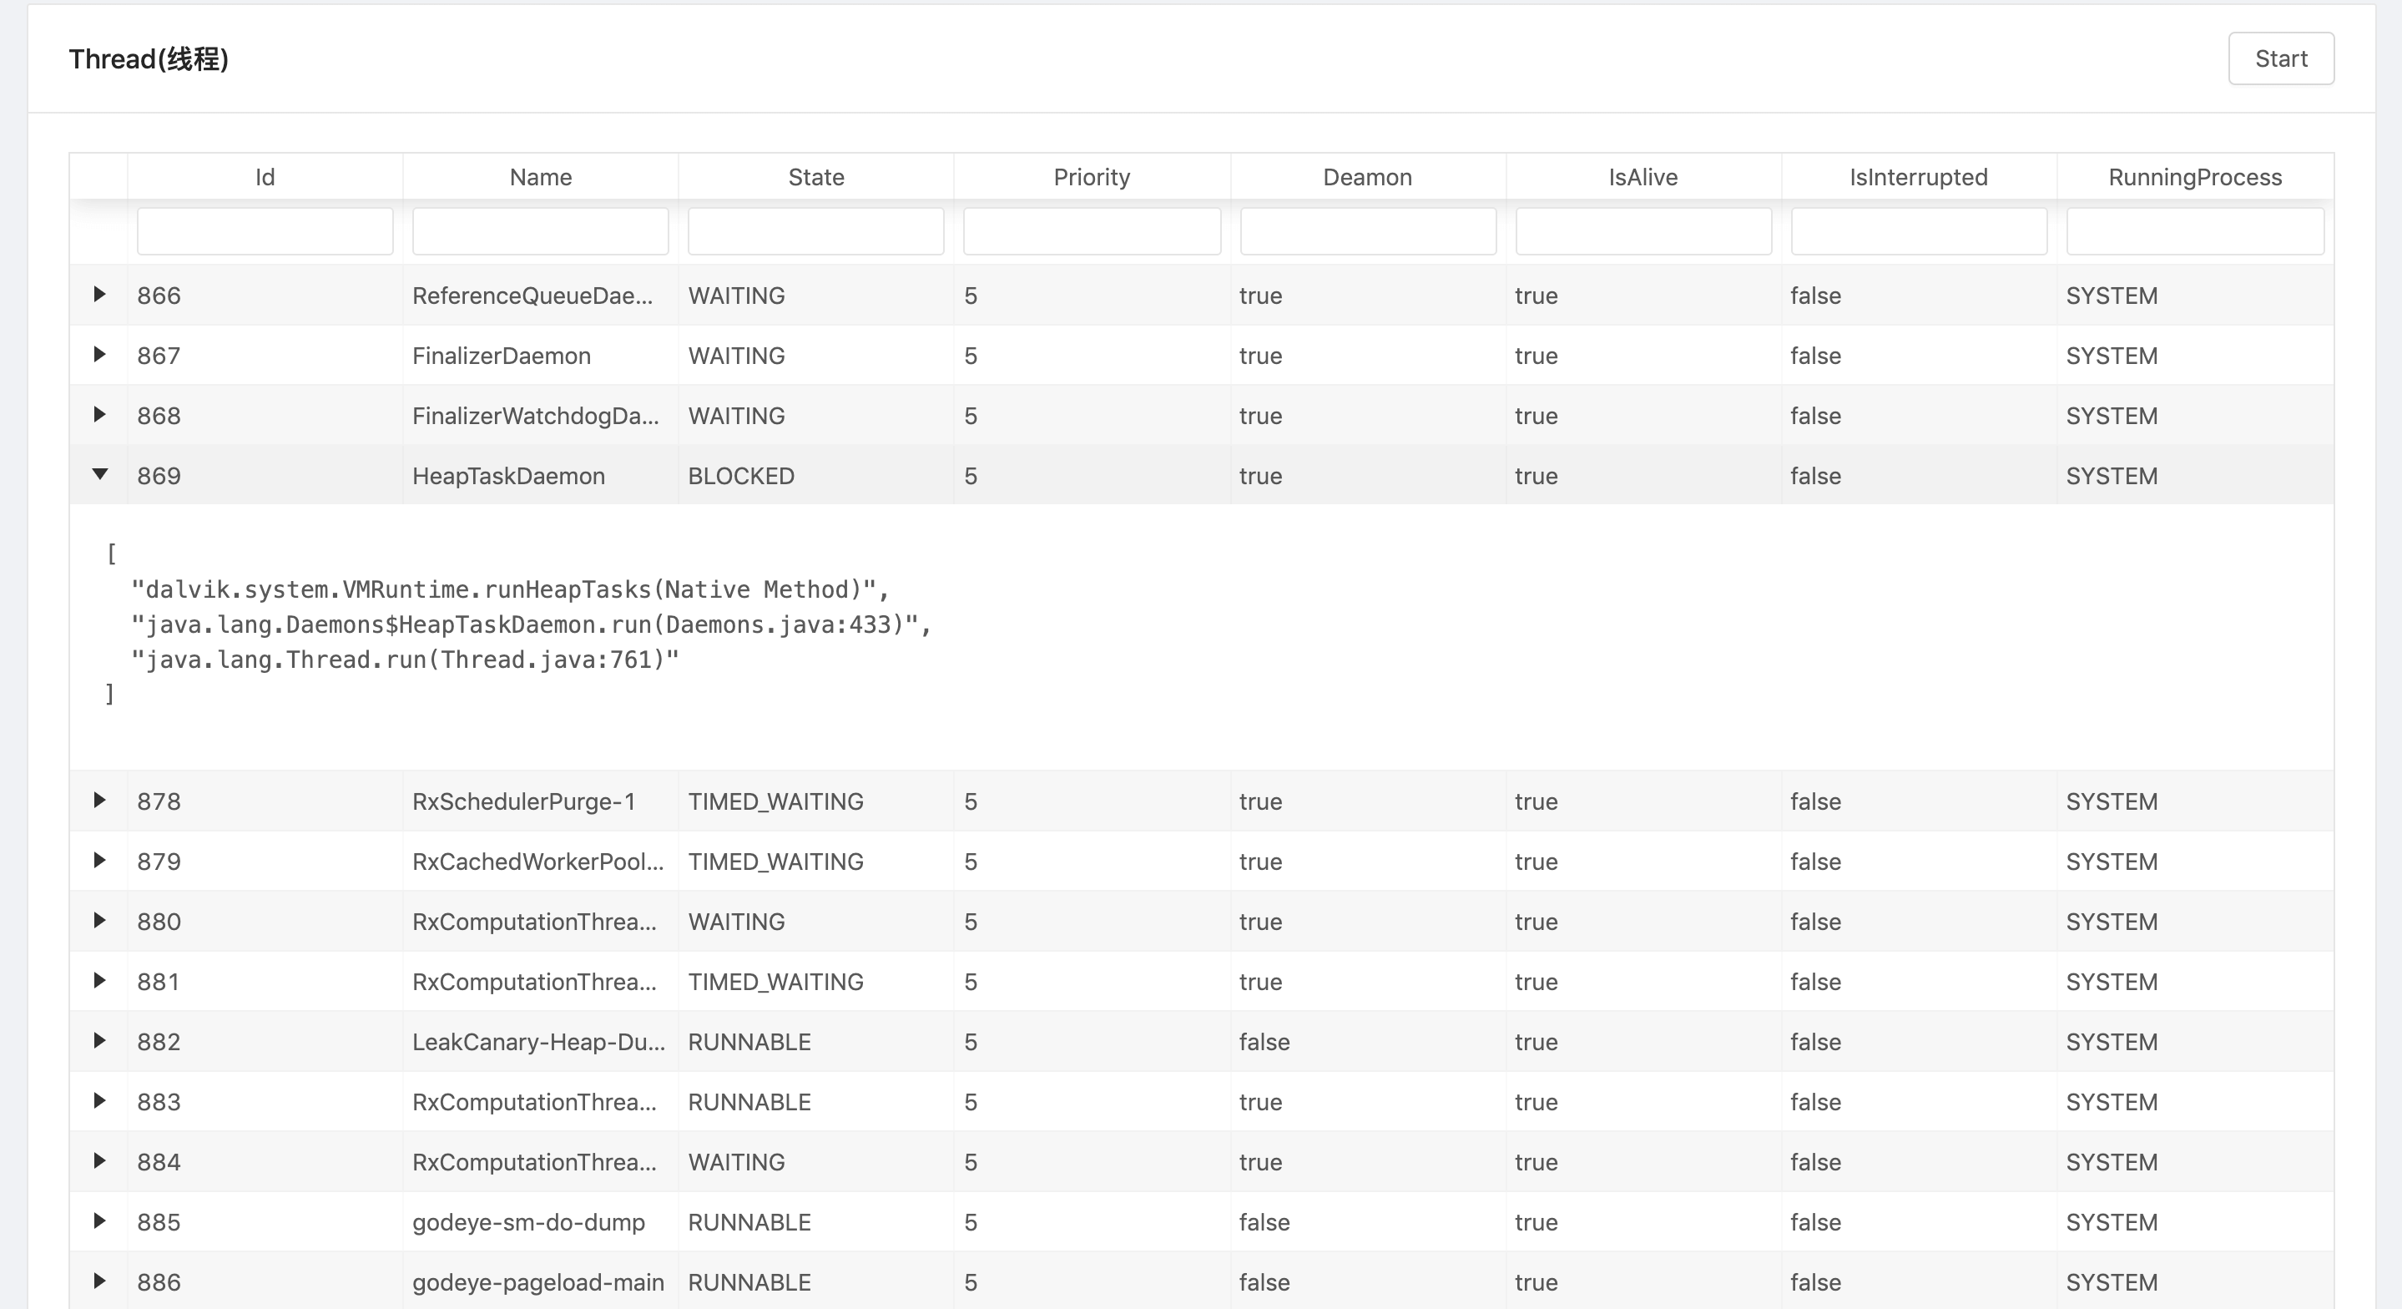Image resolution: width=2402 pixels, height=1309 pixels.
Task: Expand RxCachedWorkerPool thread 879
Action: click(101, 862)
